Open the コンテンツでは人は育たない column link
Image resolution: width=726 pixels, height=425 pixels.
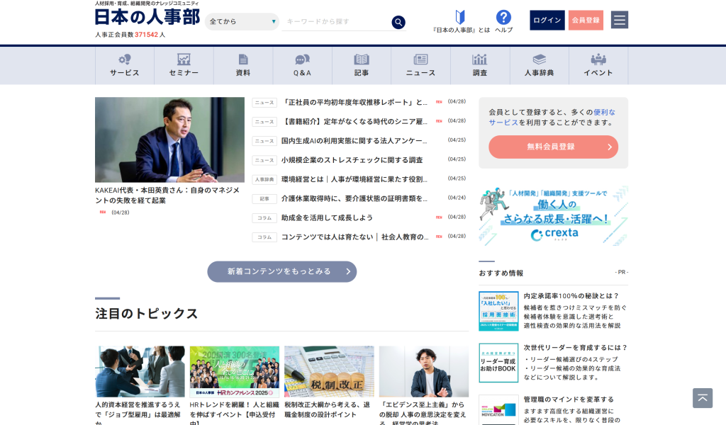354,237
